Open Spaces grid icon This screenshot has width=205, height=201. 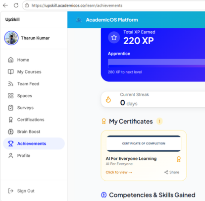coord(11,96)
